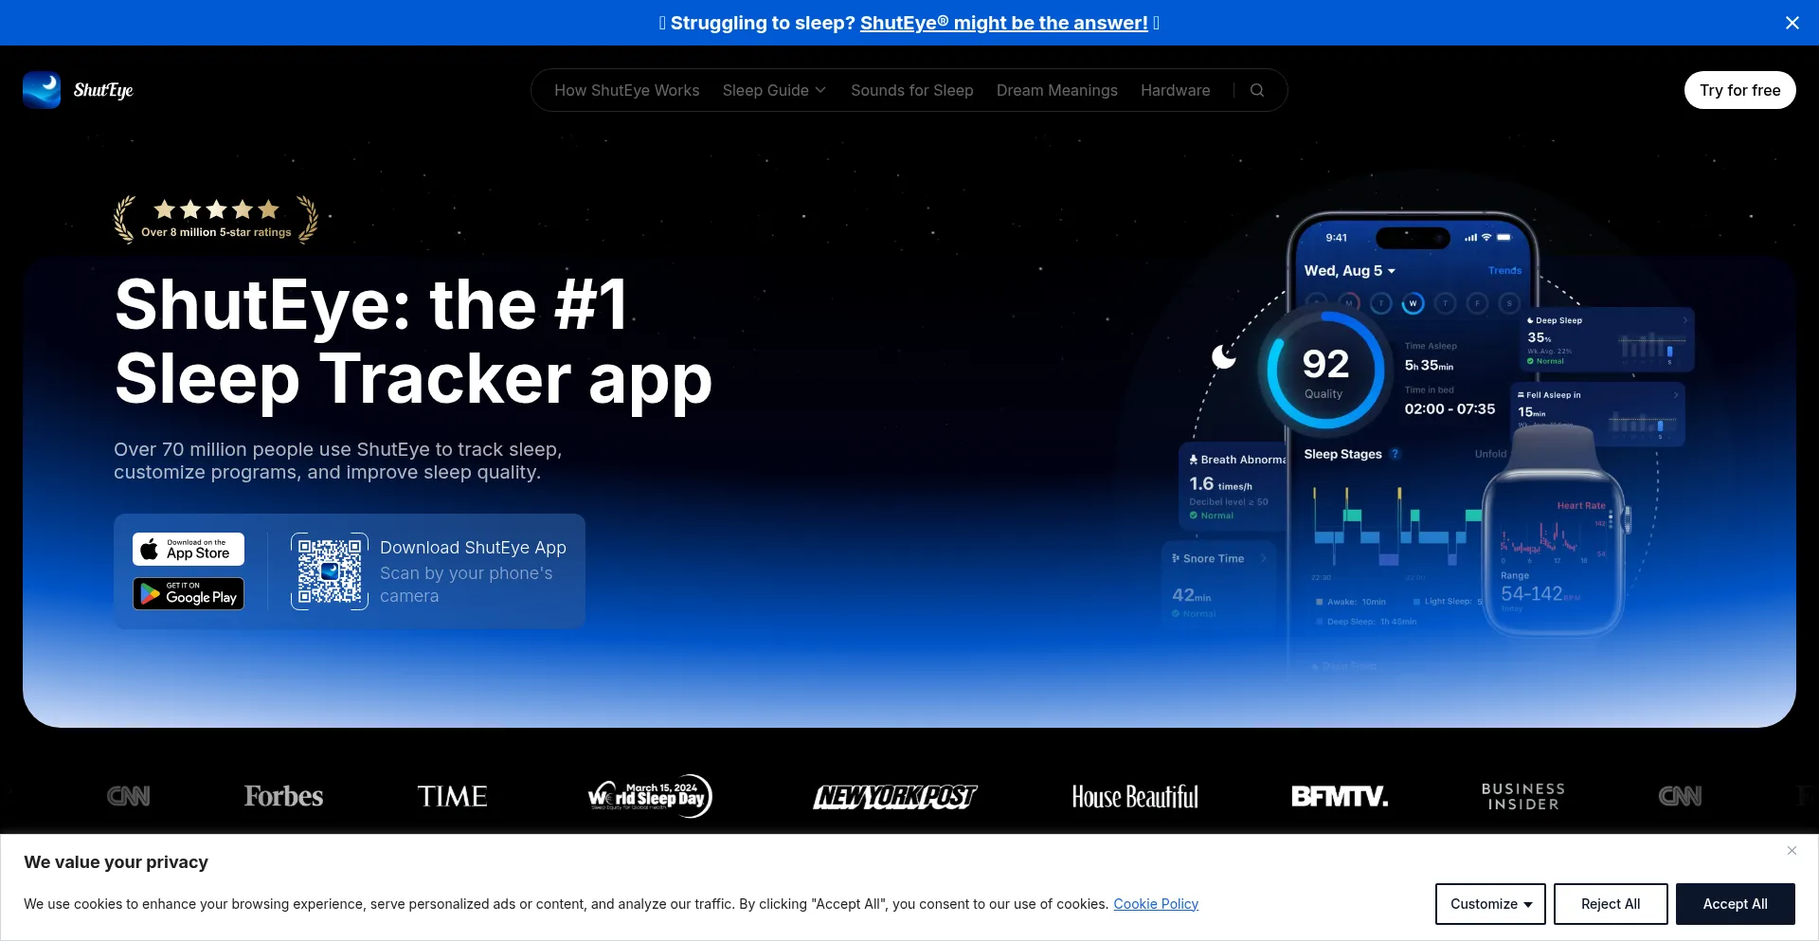
Task: Click the Range 54-142 heart rate value
Action: 1540,593
